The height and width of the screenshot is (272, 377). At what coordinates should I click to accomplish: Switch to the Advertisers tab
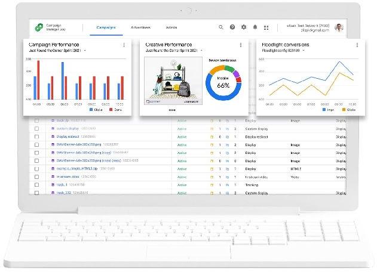(141, 27)
